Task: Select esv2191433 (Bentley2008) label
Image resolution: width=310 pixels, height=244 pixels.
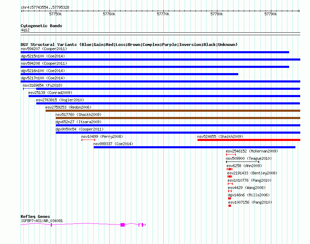Action: (252, 173)
